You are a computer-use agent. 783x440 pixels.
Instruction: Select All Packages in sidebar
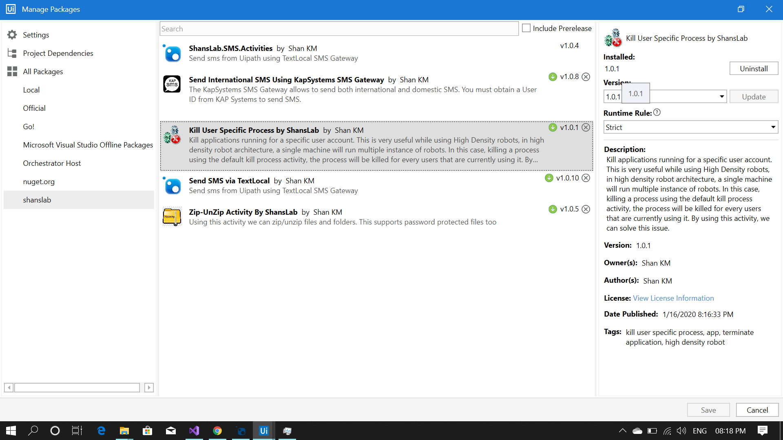point(43,72)
